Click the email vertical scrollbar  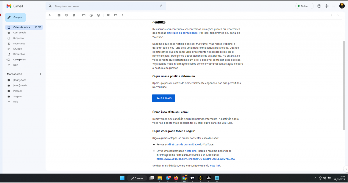(x=344, y=86)
